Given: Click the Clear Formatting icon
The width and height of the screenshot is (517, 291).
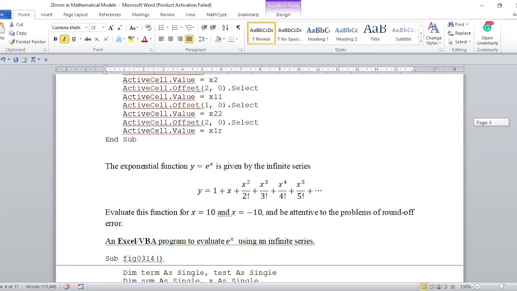Looking at the screenshot, I should [148, 28].
